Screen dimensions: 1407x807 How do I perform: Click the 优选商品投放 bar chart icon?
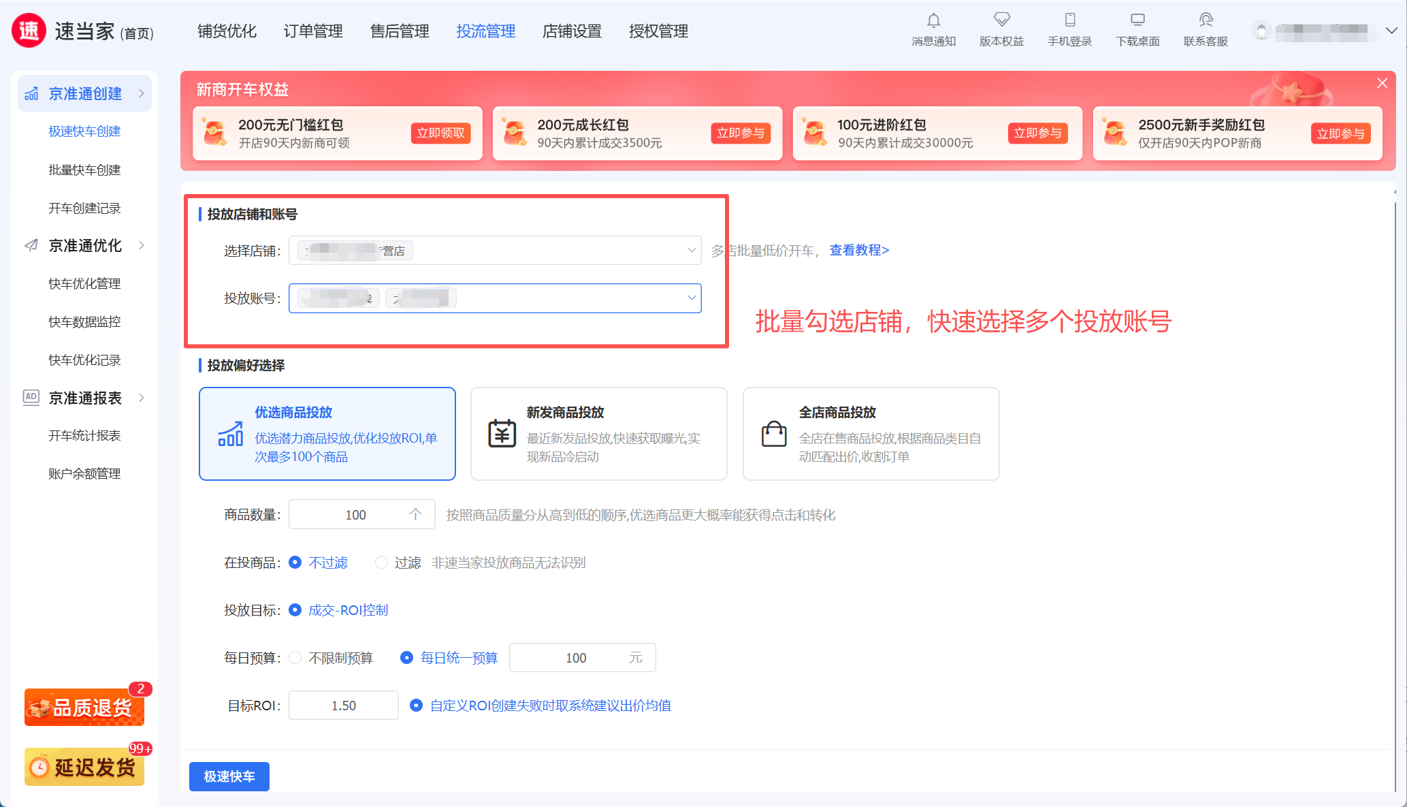click(230, 433)
